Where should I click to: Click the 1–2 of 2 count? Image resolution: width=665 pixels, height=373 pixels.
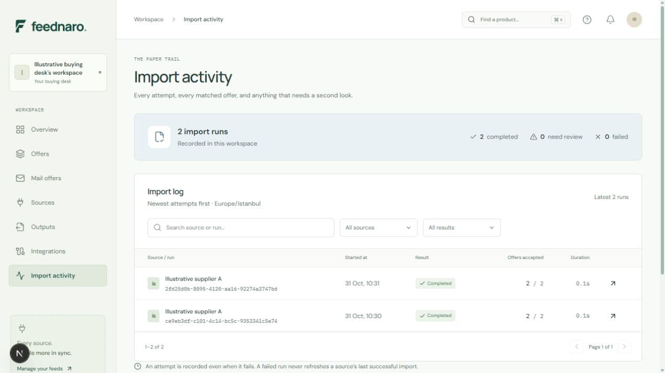click(x=154, y=347)
